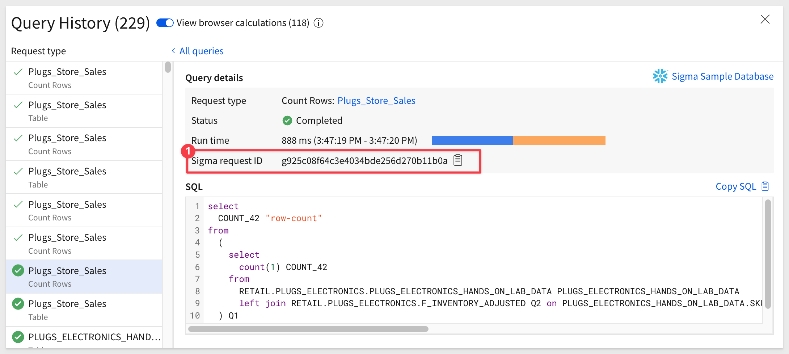Select the fifth row, Plugs_Store_Sales Count Rows
The height and width of the screenshot is (354, 789).
click(84, 211)
